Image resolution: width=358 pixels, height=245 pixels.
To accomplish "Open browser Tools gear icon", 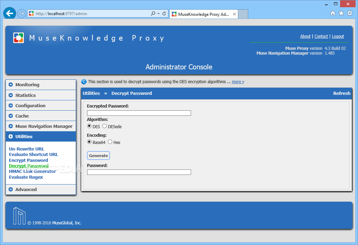I will tap(349, 13).
